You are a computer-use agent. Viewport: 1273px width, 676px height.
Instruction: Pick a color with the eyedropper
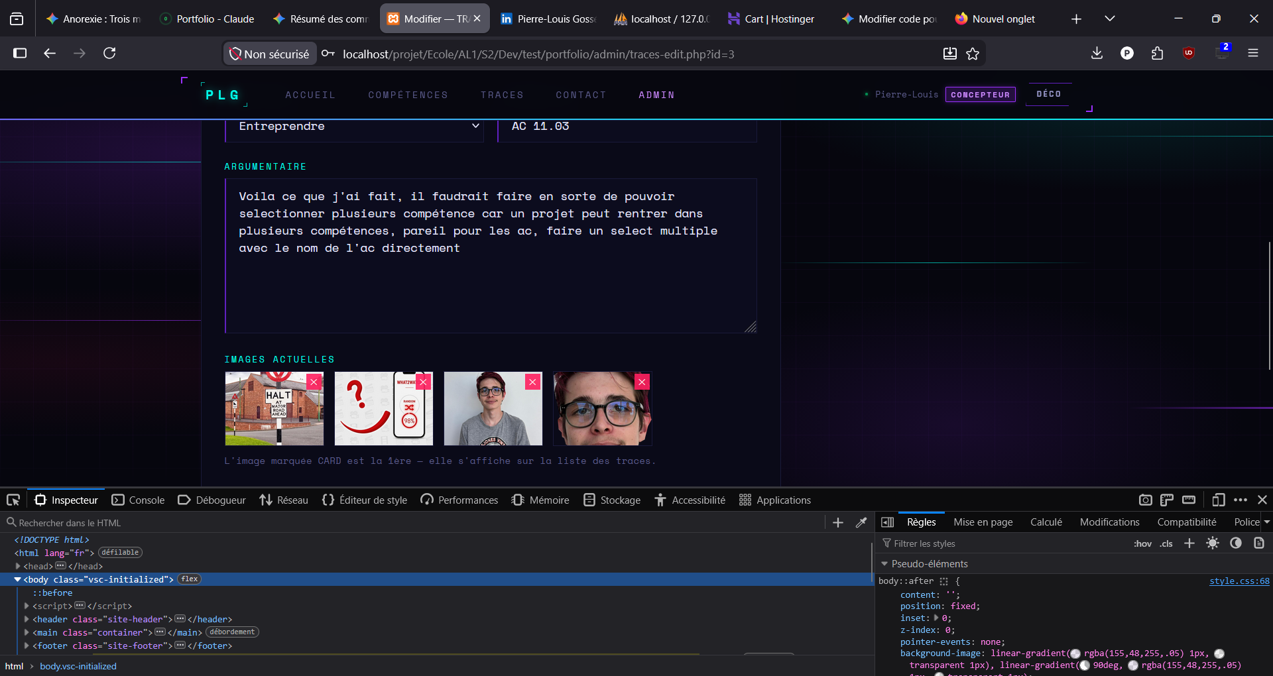pyautogui.click(x=861, y=522)
